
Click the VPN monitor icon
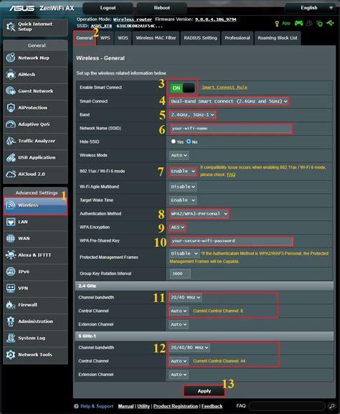point(11,288)
